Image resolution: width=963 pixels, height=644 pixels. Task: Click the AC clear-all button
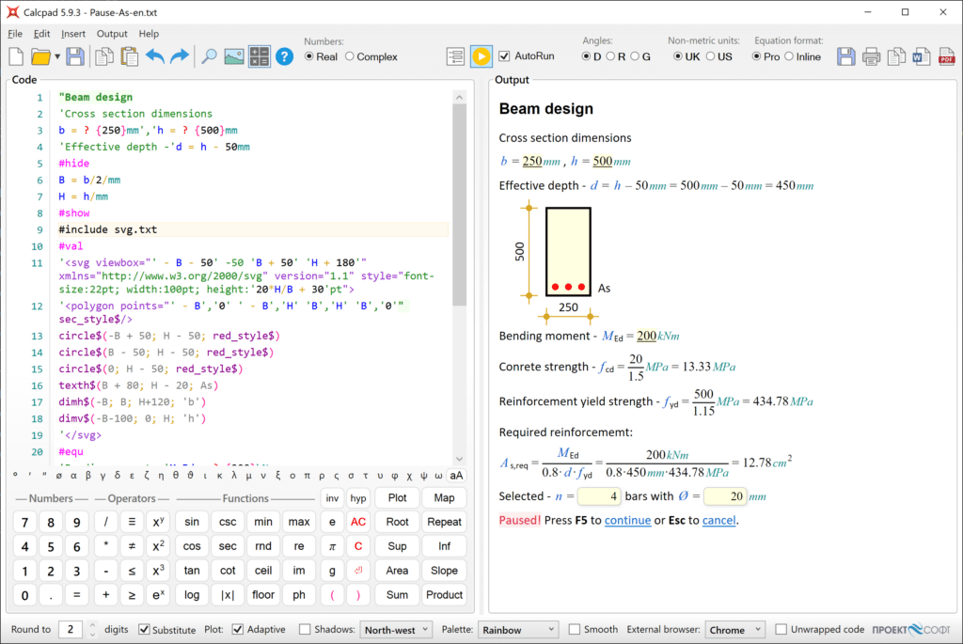(358, 522)
